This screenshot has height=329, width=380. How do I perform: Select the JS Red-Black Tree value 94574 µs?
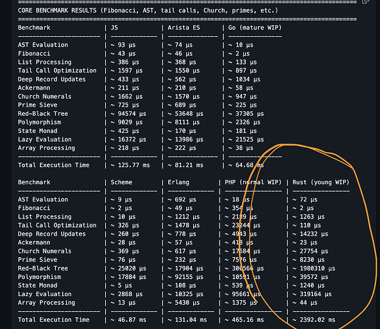coord(128,114)
